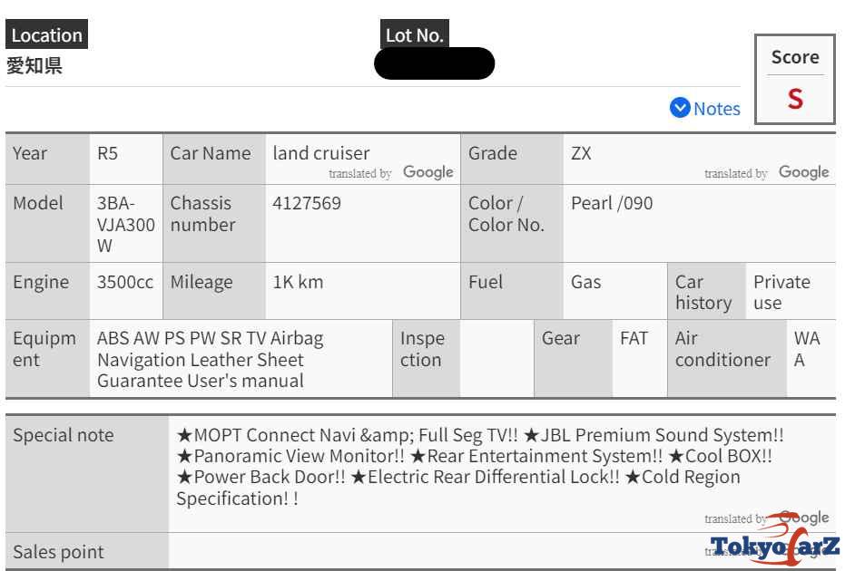Click the red S score value
845x571 pixels.
(x=795, y=98)
